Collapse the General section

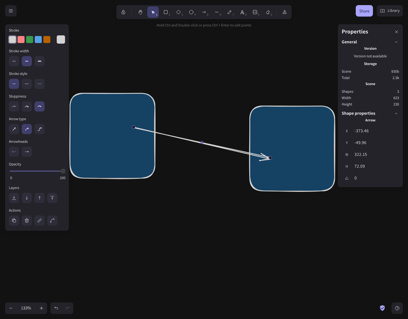pos(396,42)
